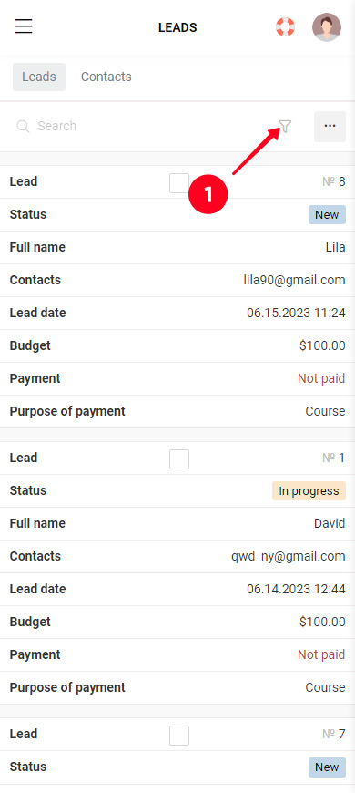Screen dimensions: 355x793
Task: Open the New status badge of lead № 7
Action: 327,767
